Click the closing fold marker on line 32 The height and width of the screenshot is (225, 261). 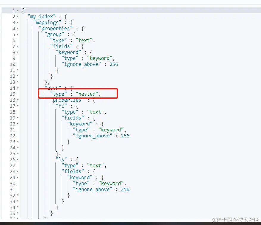pos(18,195)
